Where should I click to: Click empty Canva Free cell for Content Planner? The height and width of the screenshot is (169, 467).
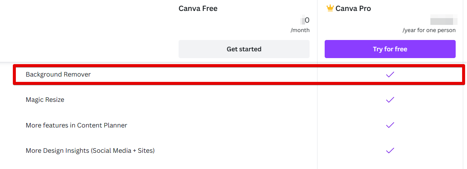[244, 125]
